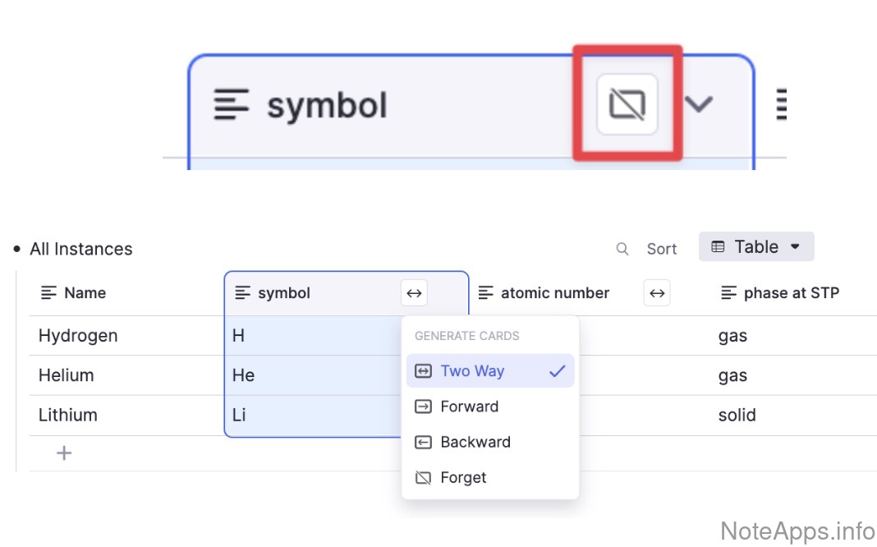Open the search magnifier icon
877x547 pixels.
[x=622, y=249]
